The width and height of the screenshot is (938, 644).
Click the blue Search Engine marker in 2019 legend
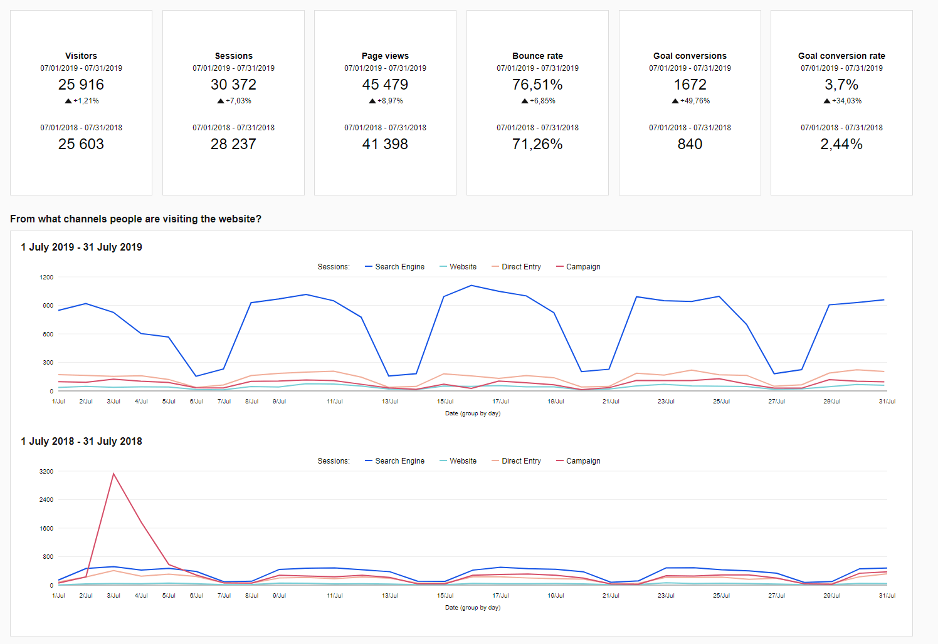click(x=369, y=267)
